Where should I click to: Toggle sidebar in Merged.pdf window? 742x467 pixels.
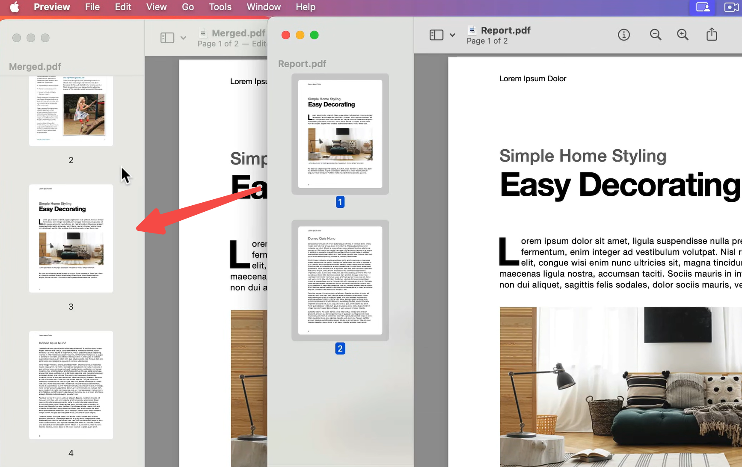(167, 38)
